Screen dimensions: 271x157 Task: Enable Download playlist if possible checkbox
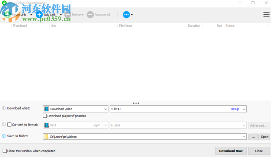(45, 116)
